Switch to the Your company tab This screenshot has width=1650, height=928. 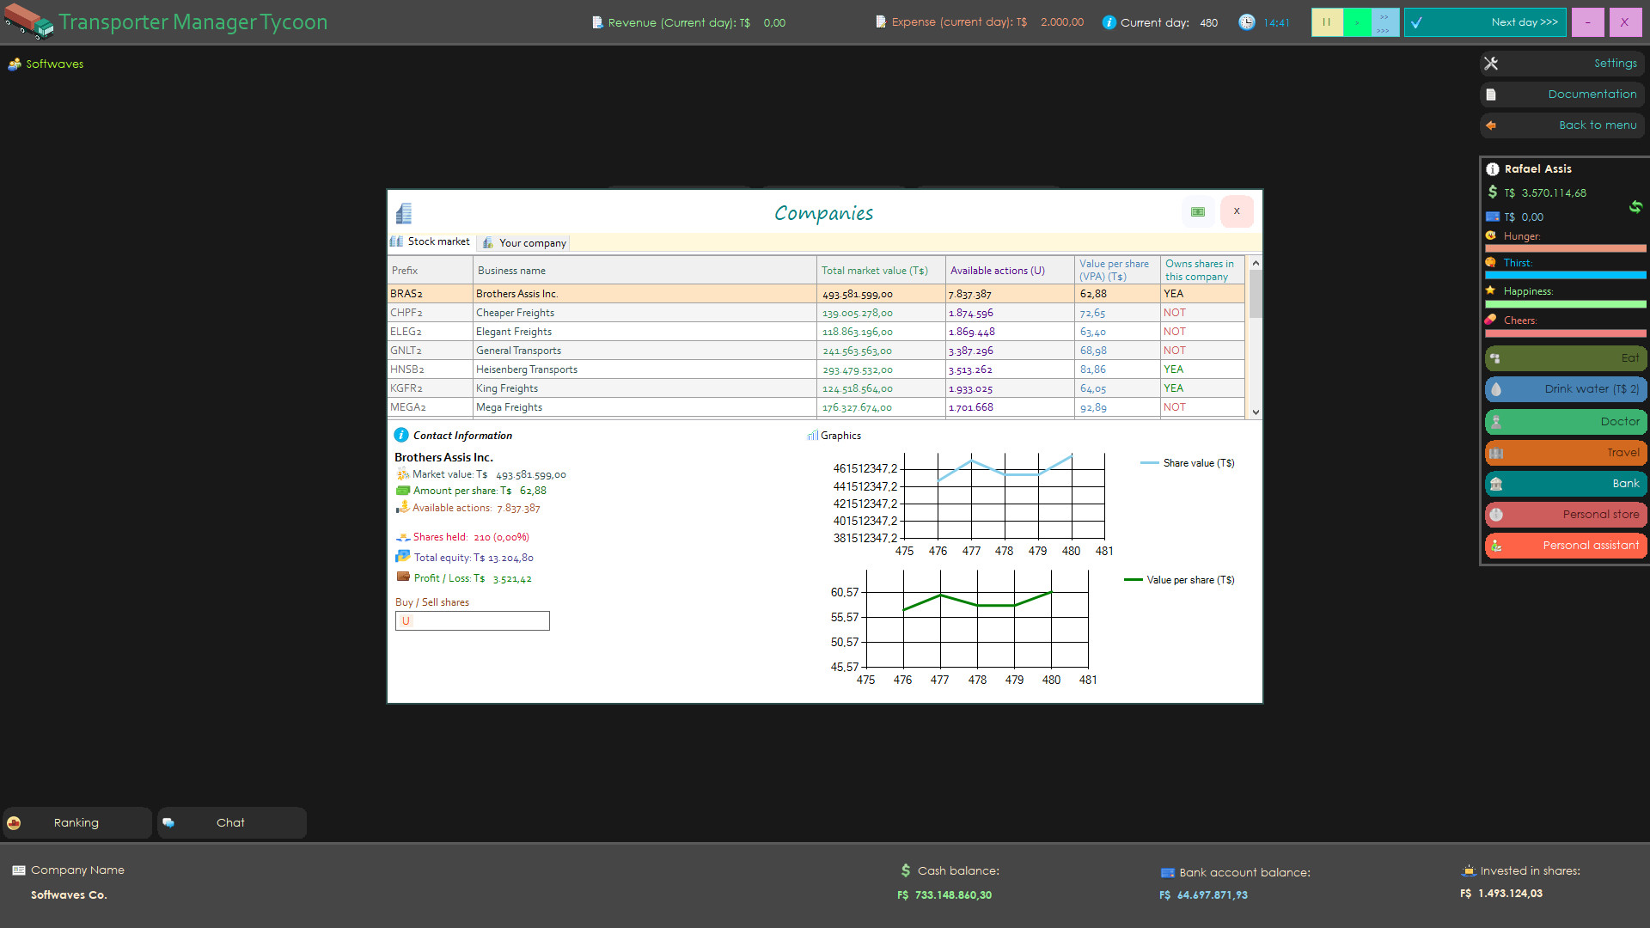[523, 242]
